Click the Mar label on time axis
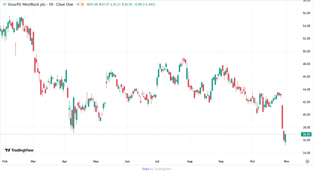 (33, 161)
